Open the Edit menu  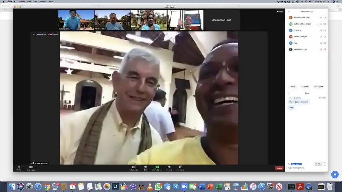(35, 2)
